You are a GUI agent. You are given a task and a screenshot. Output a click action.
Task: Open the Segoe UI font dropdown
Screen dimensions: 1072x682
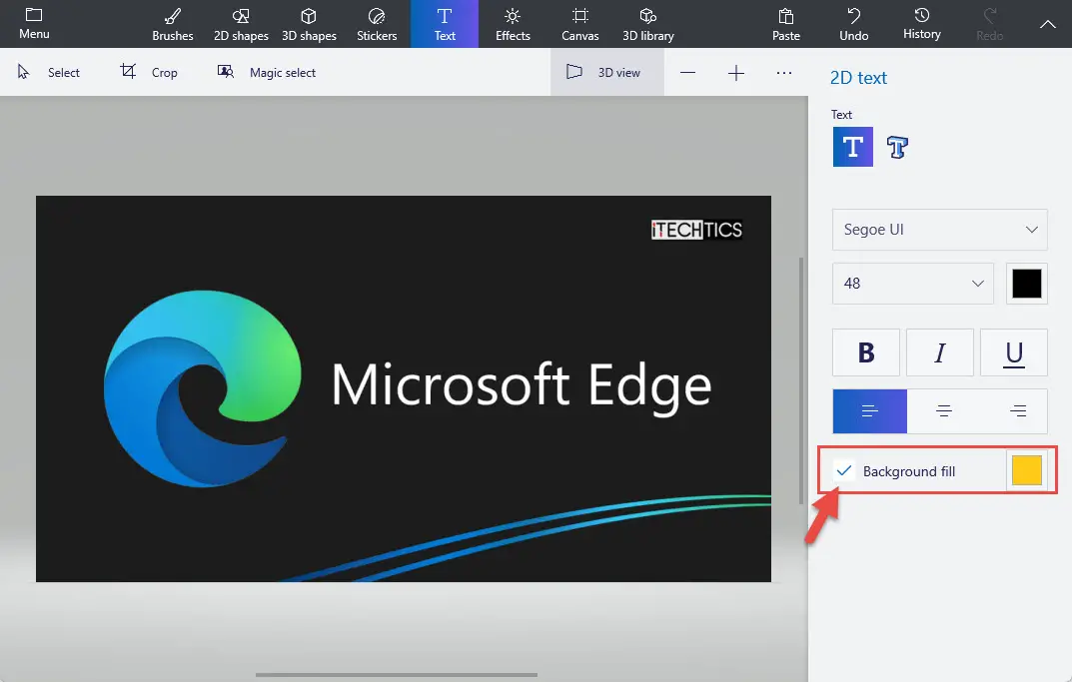point(939,230)
